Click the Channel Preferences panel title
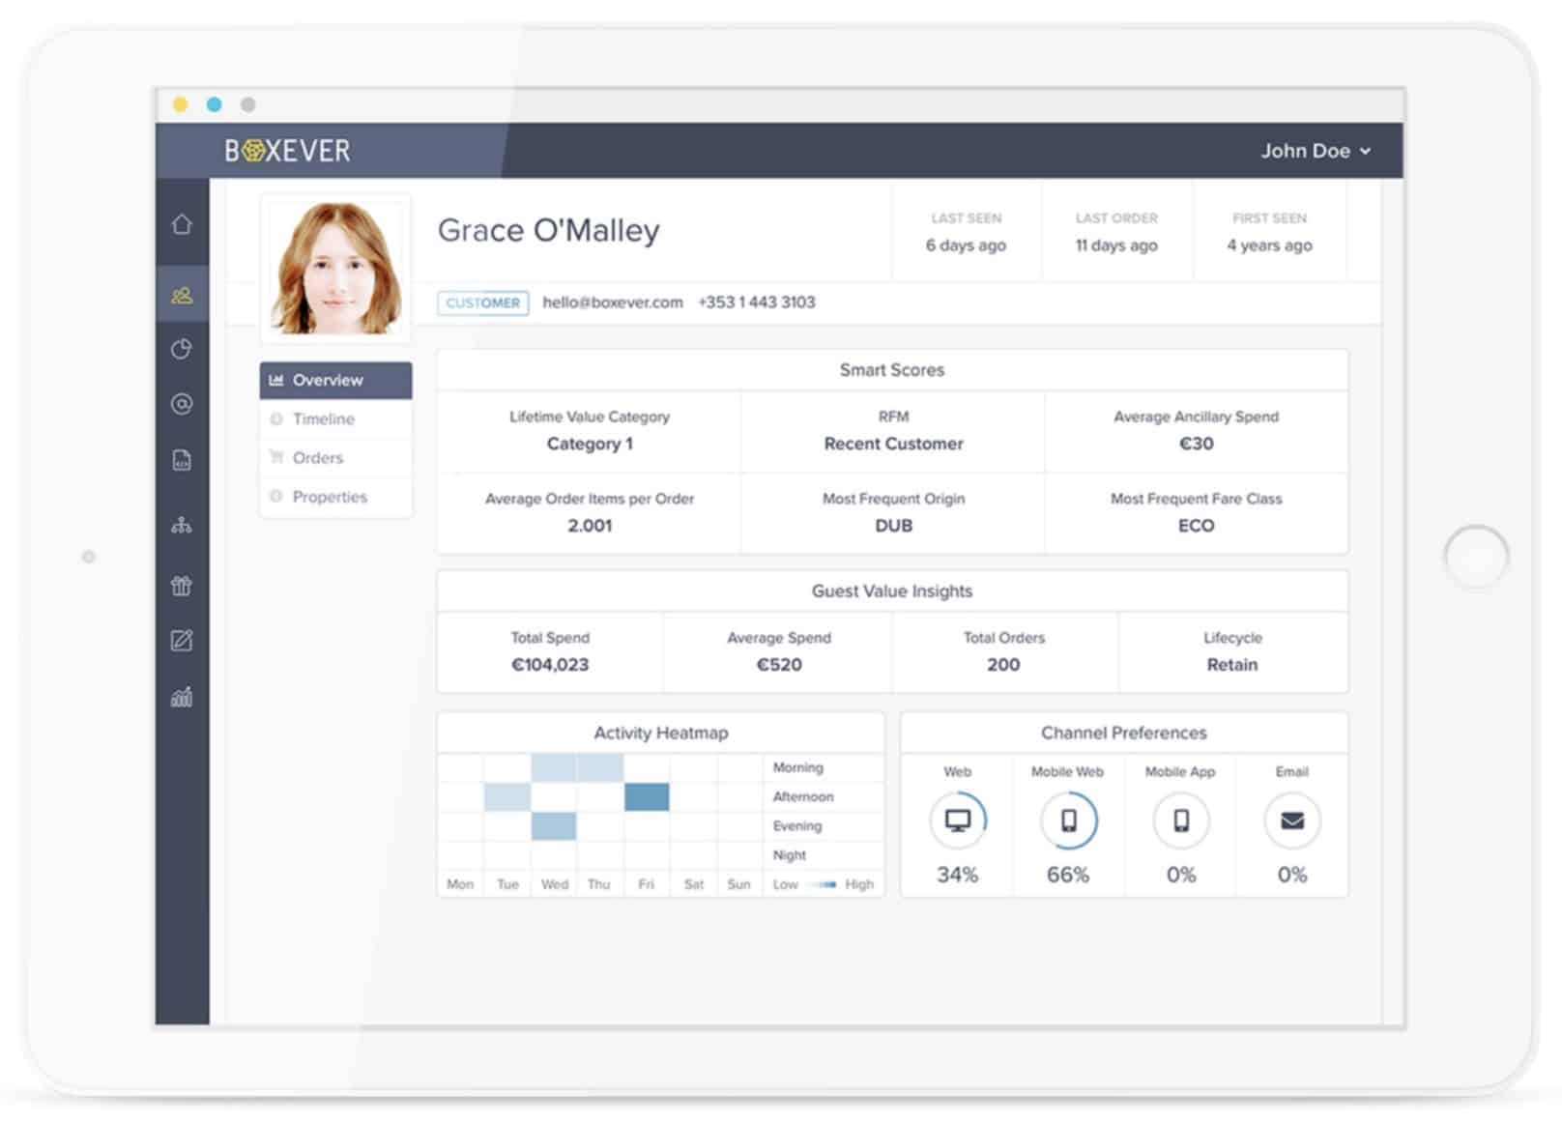Image resolution: width=1562 pixels, height=1123 pixels. click(1124, 734)
